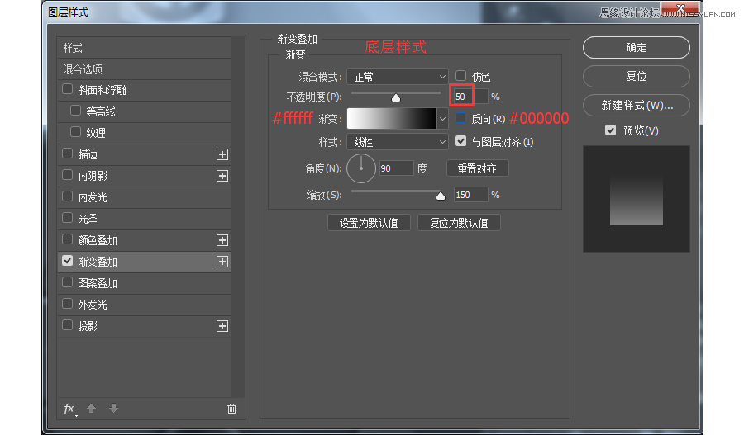The image size is (744, 435).
Task: Select the 光泽 style entry
Action: [144, 219]
